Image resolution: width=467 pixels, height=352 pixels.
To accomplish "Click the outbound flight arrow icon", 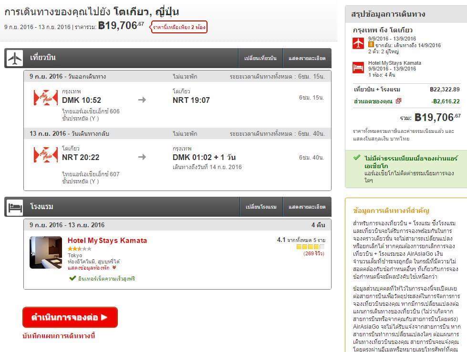I will (142, 100).
